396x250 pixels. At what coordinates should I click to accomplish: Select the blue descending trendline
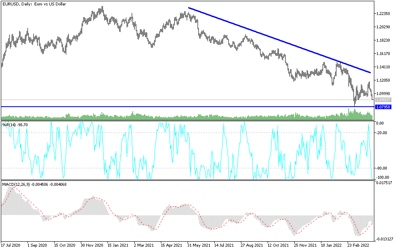279,40
